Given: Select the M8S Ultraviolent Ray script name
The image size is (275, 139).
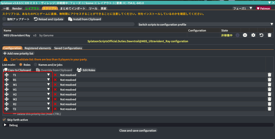Looking at the screenshot, I should [17, 35].
